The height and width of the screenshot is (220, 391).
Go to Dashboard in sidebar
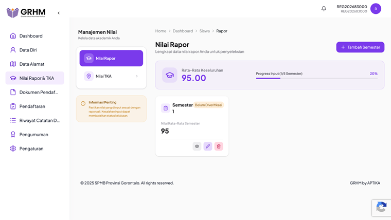[34, 36]
